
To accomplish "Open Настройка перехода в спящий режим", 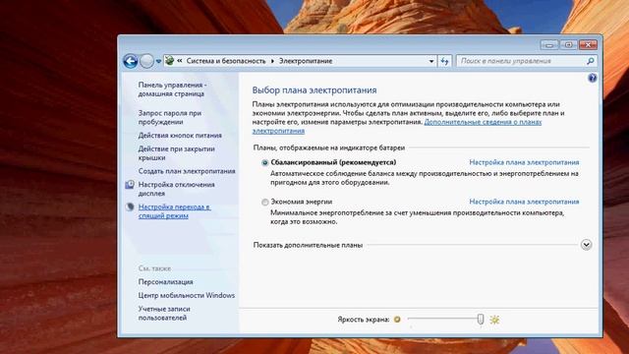I will [174, 211].
